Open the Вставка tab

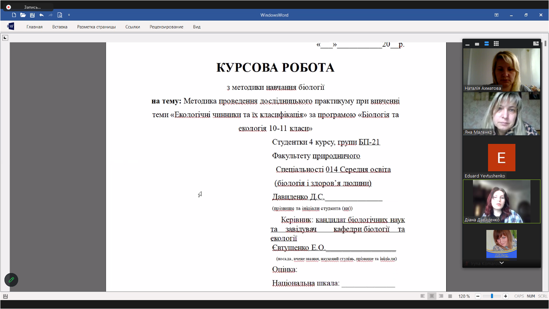[60, 27]
